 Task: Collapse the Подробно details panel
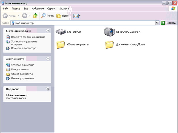48,89
